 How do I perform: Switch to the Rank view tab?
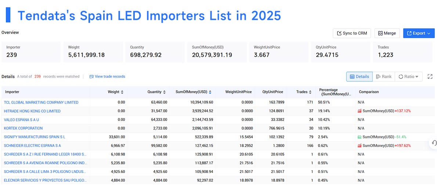(383, 77)
